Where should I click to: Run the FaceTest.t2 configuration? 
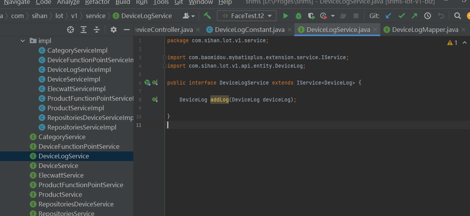[285, 16]
